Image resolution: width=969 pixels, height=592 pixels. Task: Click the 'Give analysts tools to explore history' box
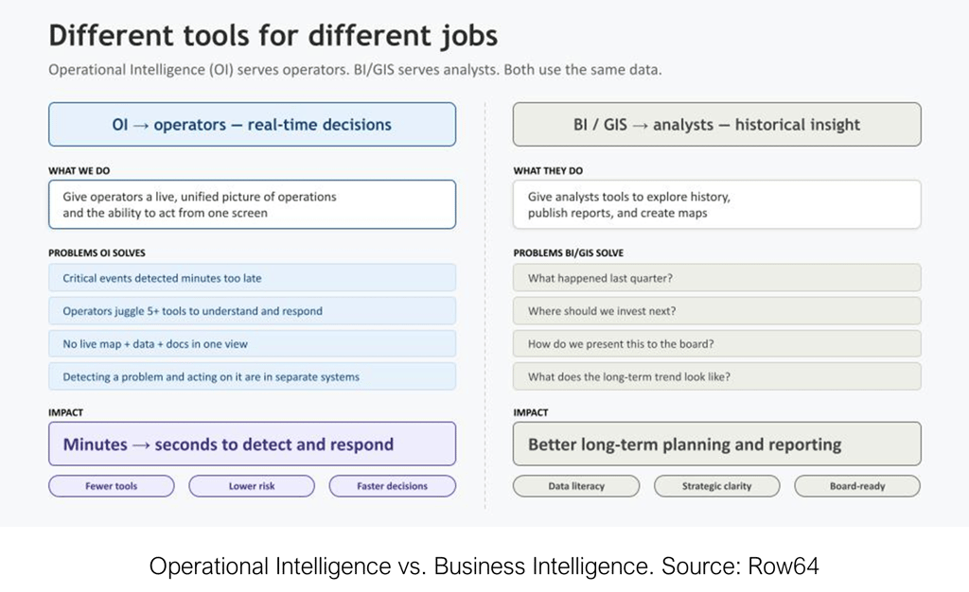click(x=716, y=204)
